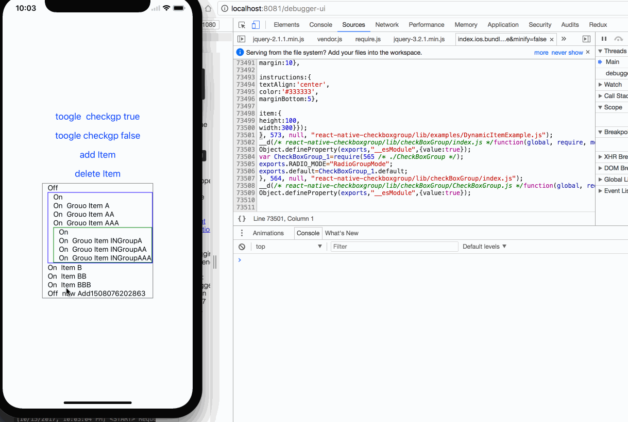Tap 'add Item' in the simulator
628x422 pixels.
click(97, 155)
